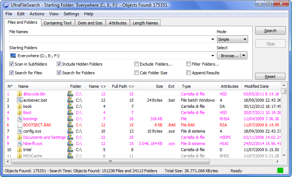
Task: Enable Exclude Folders checkbox
Action: coord(136,64)
